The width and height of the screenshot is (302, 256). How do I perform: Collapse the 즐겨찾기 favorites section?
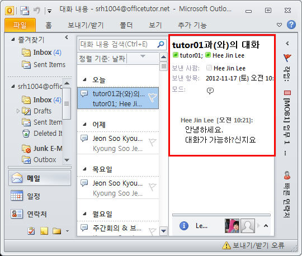pos(13,40)
